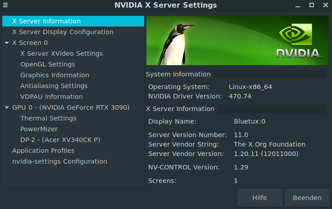Open Thermal Settings for GPU 0
Screen dimensions: 332x209
[x=48, y=118]
